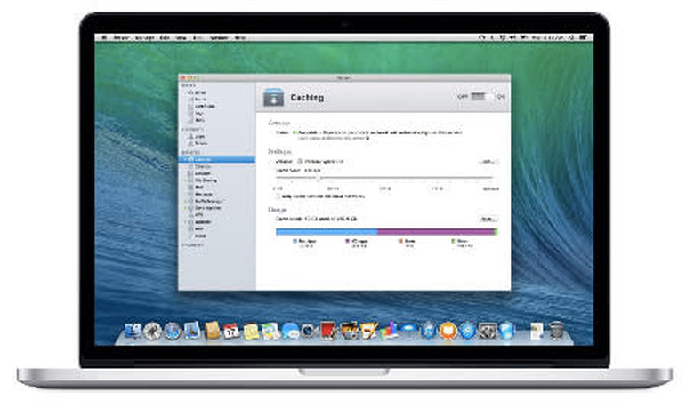Viewport: 694px width, 408px height.
Task: Open the View menu
Action: click(x=181, y=37)
